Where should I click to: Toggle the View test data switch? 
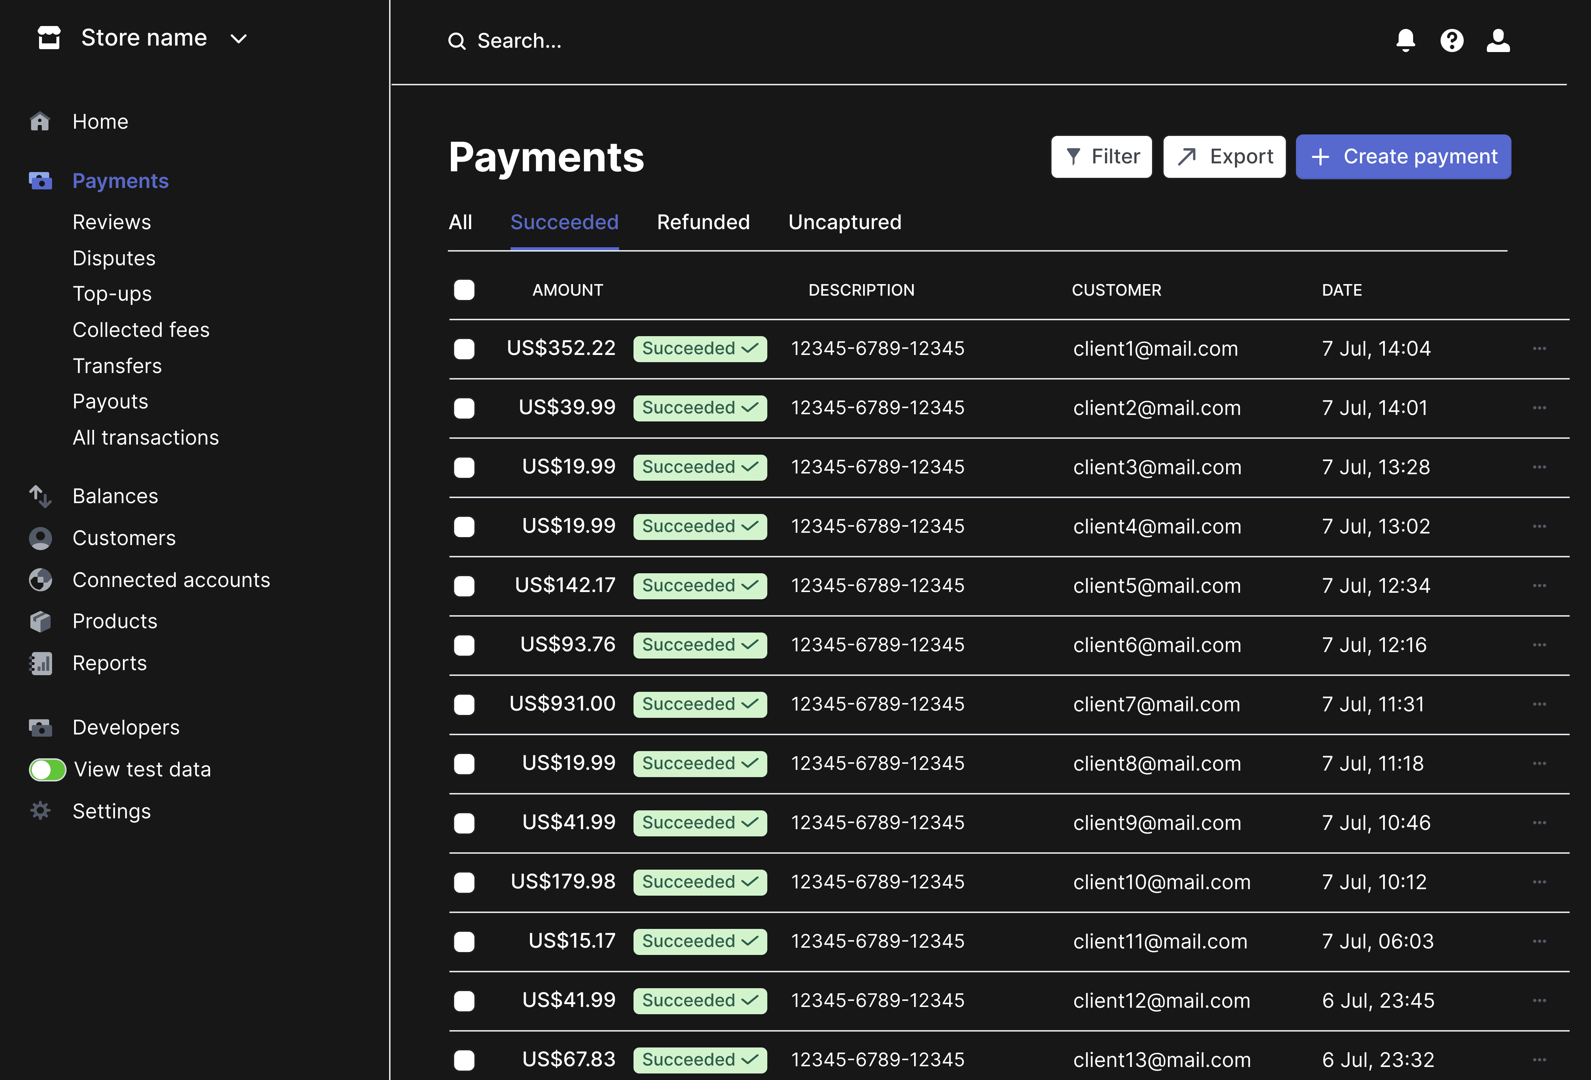[47, 769]
